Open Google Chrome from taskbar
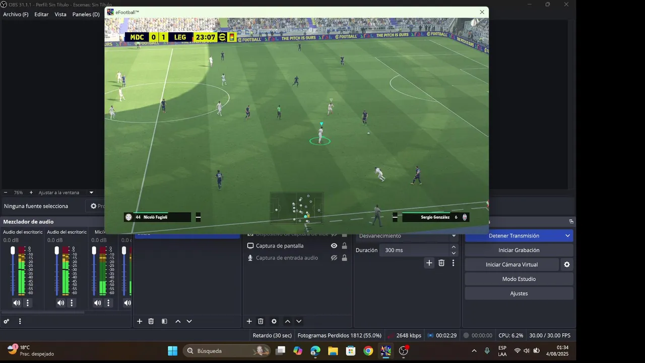The image size is (645, 363). [368, 351]
